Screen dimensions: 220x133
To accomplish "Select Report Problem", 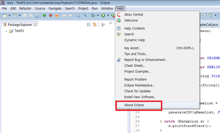I will click(x=157, y=80).
